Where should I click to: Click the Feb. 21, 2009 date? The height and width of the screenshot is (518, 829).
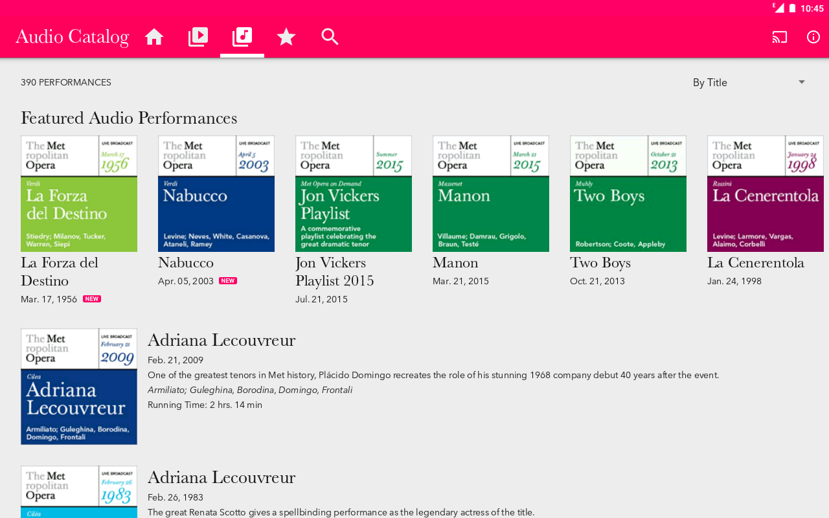(x=176, y=360)
